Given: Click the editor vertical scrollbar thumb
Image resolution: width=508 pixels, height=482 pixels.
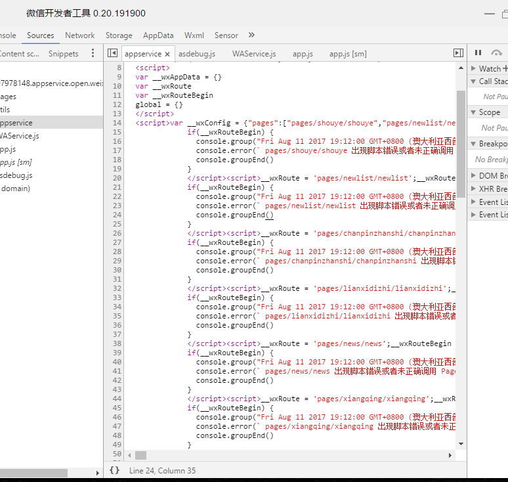Looking at the screenshot, I should (461, 144).
